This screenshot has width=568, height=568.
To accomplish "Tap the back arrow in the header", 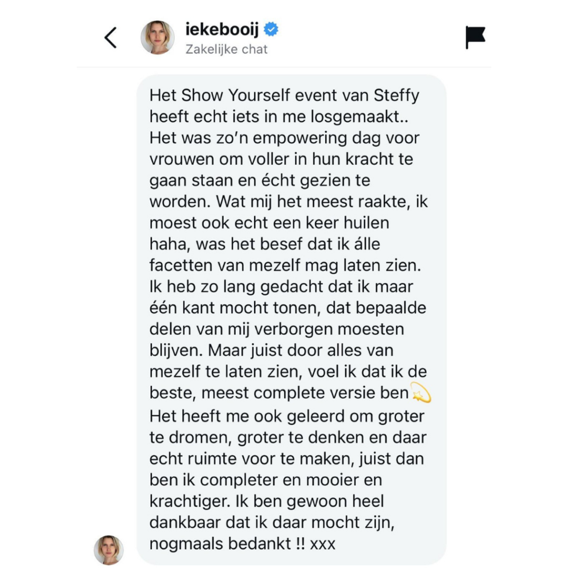I will click(x=111, y=38).
